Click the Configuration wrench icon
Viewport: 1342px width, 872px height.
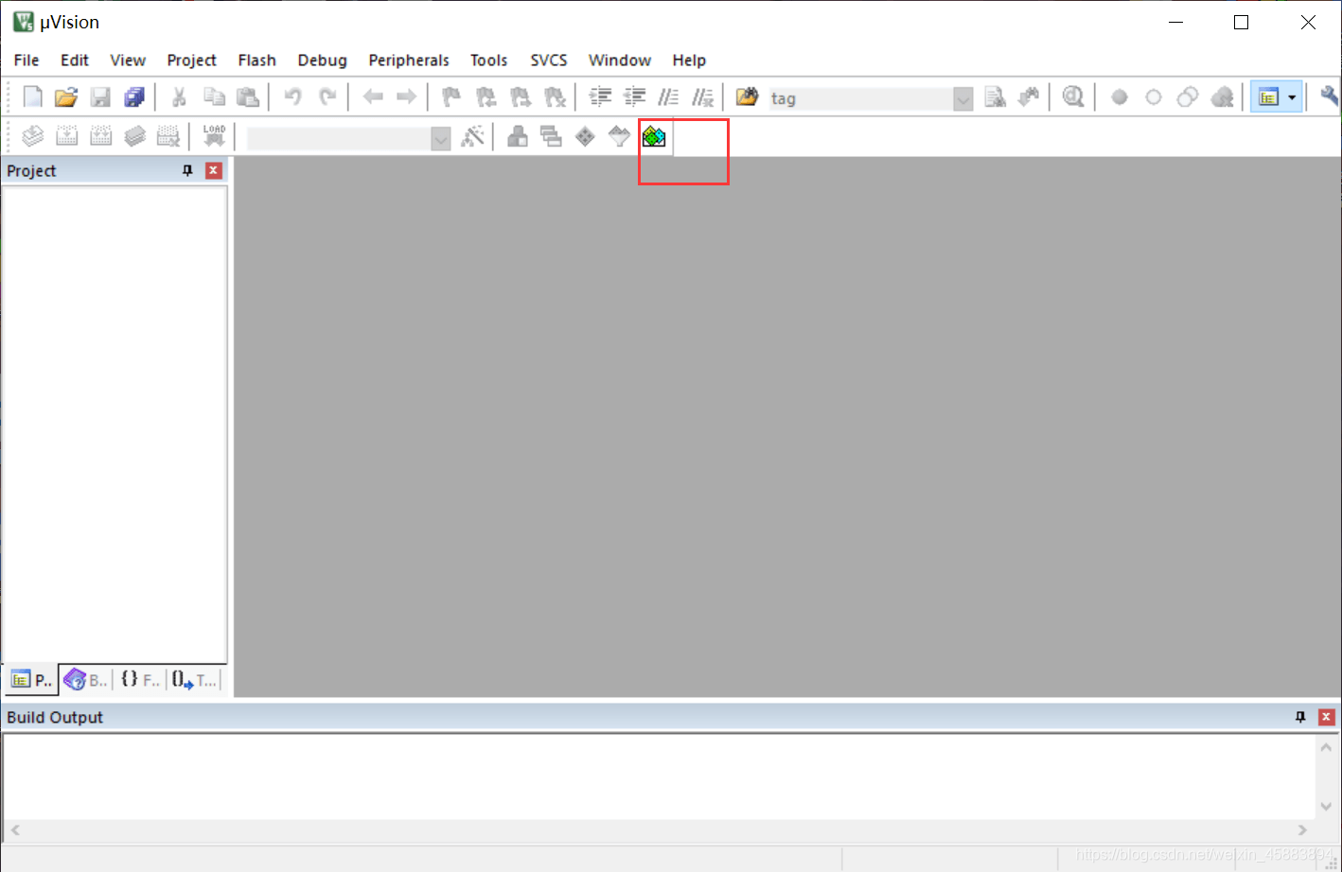tap(1329, 96)
